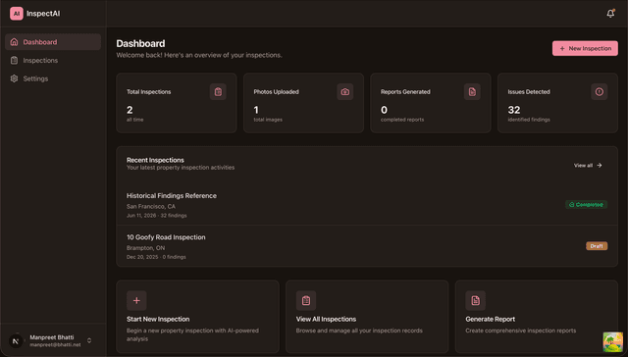
Task: Click the Inspections clipboard icon in sidebar
Action: (14, 61)
